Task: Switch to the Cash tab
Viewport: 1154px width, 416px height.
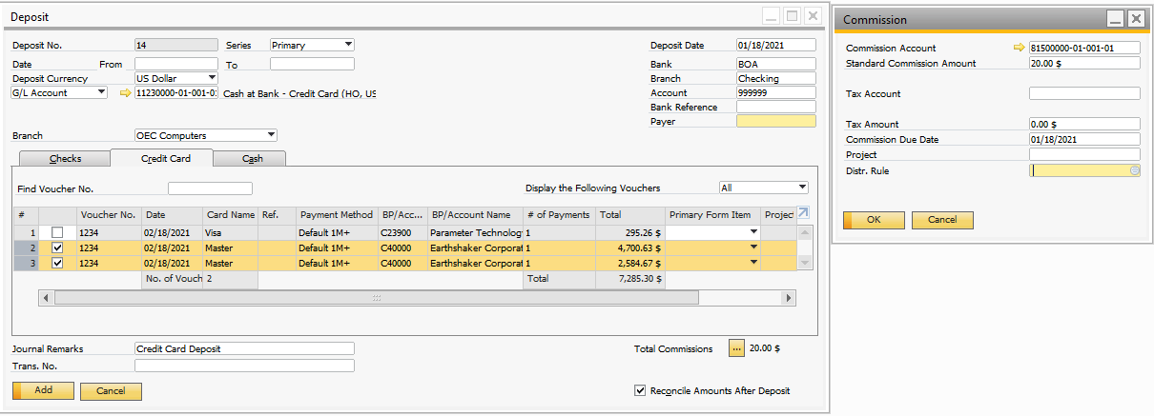Action: (x=252, y=159)
